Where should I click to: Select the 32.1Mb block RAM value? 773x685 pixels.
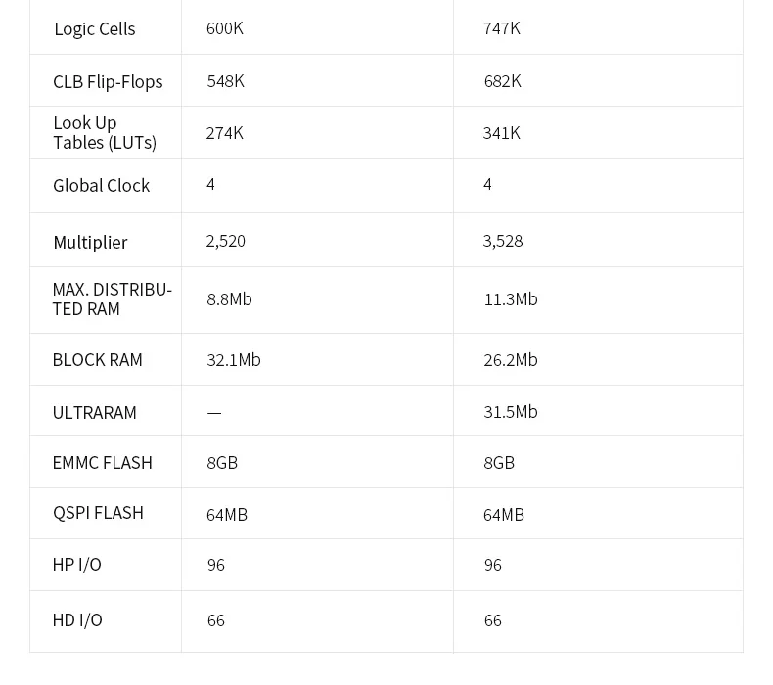click(x=234, y=360)
